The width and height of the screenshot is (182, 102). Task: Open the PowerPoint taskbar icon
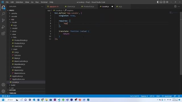click(x=80, y=100)
